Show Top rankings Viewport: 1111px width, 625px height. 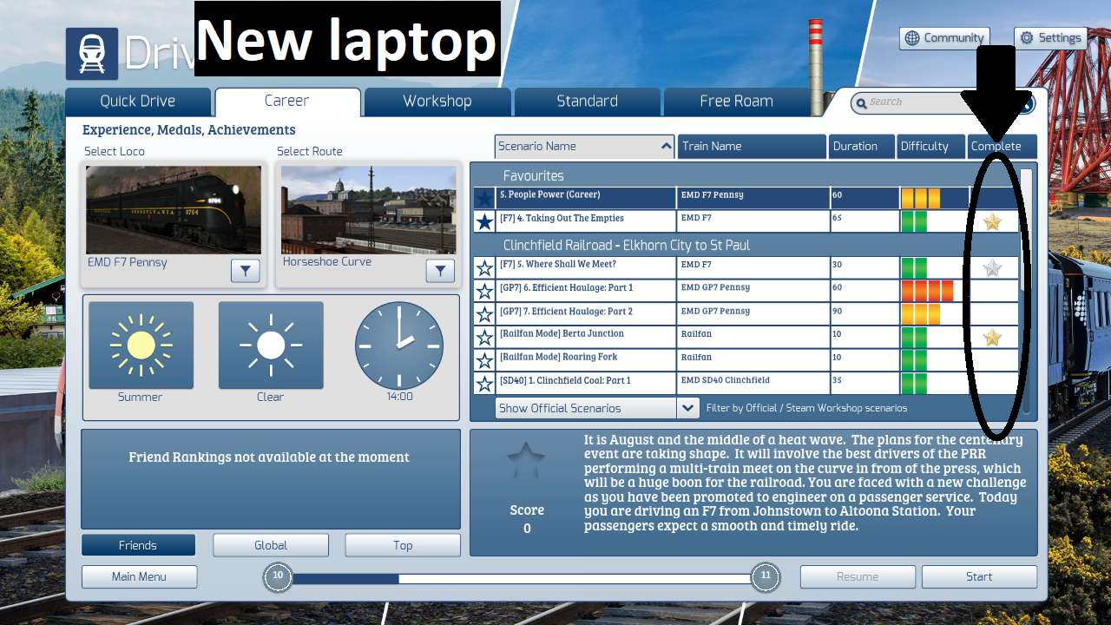403,545
